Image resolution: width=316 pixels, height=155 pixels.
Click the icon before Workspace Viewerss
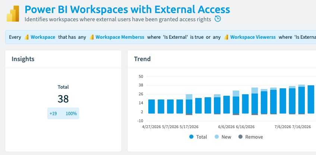226,37
